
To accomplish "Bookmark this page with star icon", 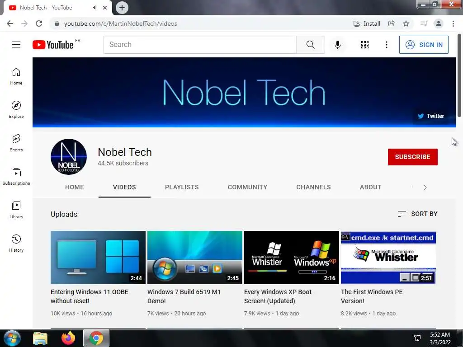I will click(x=406, y=23).
